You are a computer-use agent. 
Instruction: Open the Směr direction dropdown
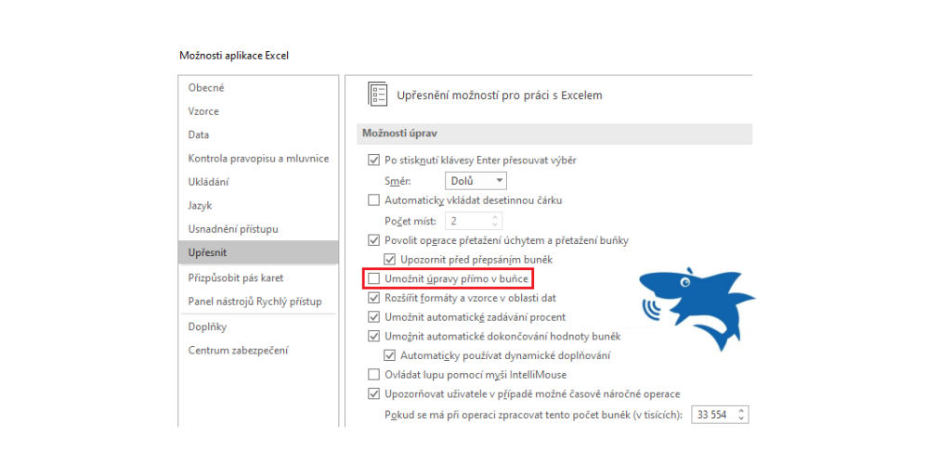point(475,181)
